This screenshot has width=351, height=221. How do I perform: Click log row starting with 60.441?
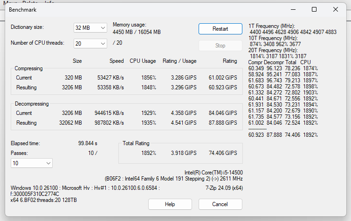[x=283, y=98]
